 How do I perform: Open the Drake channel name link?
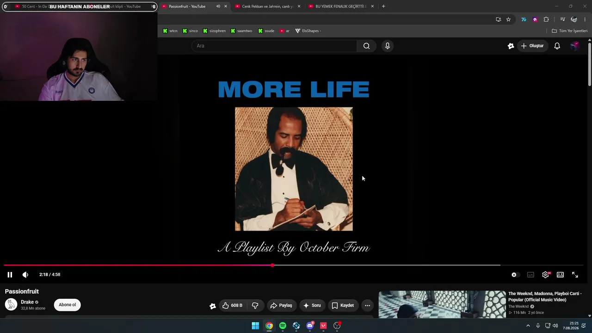[x=27, y=302]
